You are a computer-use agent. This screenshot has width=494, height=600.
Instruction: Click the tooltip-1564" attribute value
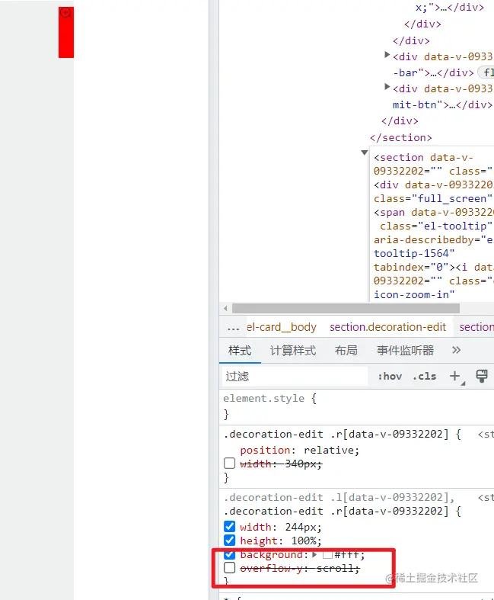(414, 253)
